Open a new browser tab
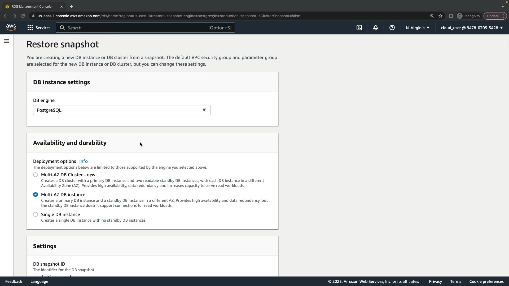509x286 pixels. (72, 6)
